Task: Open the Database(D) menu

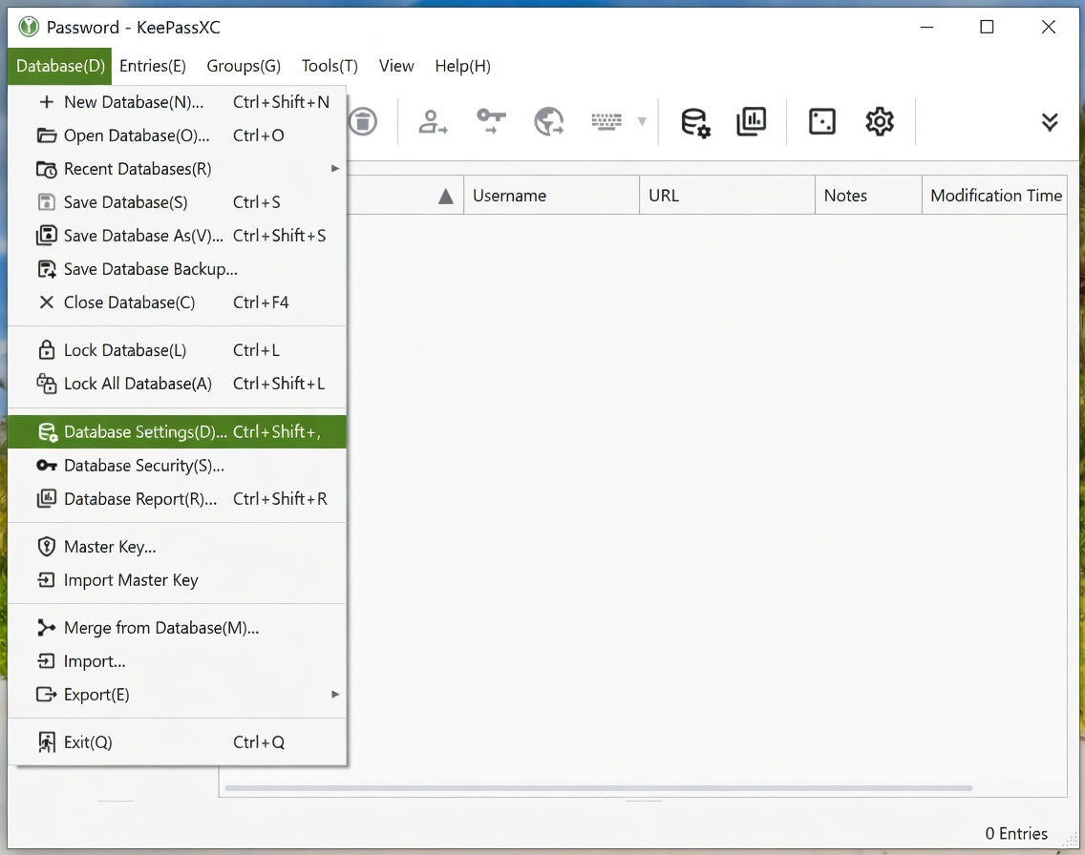Action: click(60, 66)
